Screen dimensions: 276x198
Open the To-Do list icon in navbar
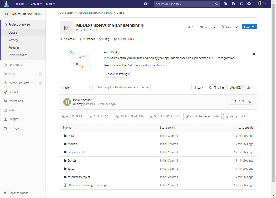click(241, 4)
